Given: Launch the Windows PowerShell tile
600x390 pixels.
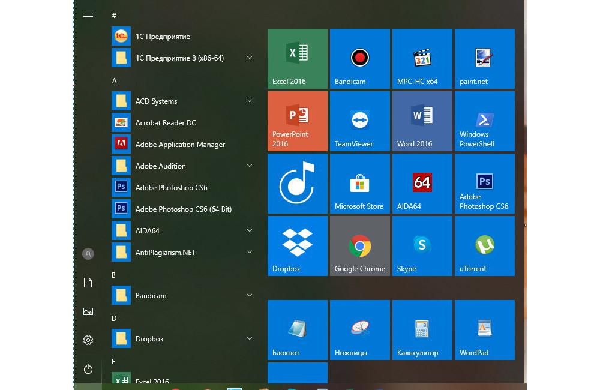Looking at the screenshot, I should [484, 121].
